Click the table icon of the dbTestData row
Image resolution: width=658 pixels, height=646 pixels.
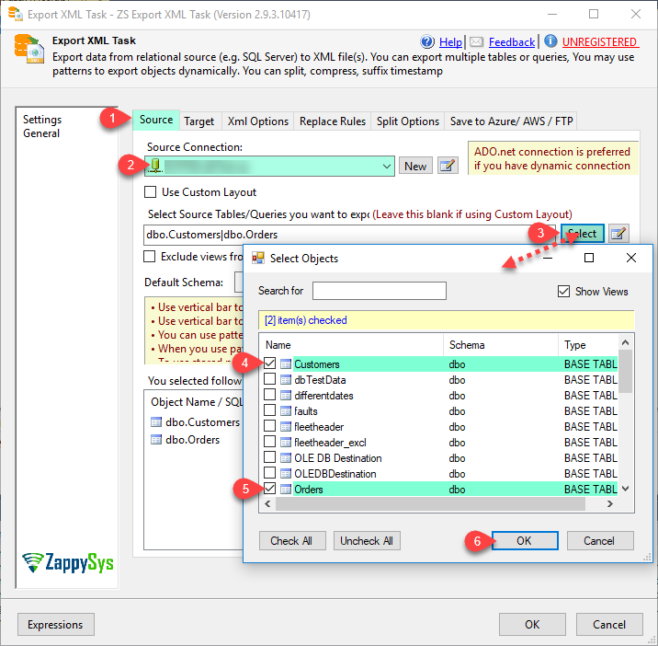coord(286,380)
